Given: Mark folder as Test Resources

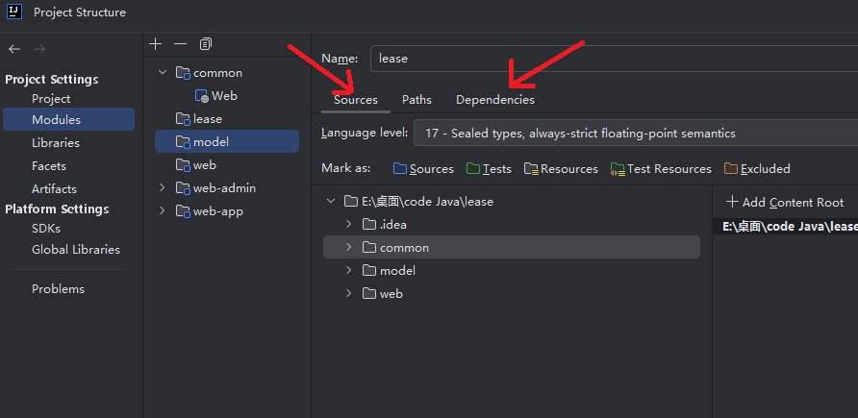Looking at the screenshot, I should 661,169.
